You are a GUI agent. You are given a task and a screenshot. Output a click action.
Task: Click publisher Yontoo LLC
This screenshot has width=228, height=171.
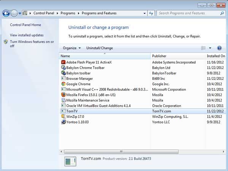(161, 122)
